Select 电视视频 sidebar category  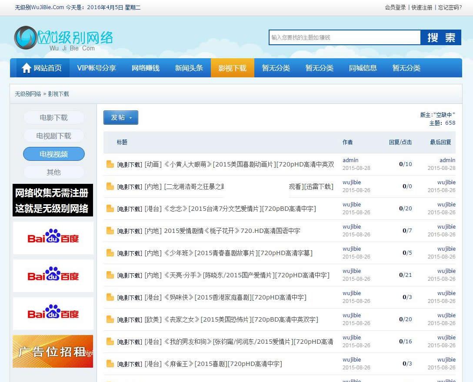(x=54, y=154)
